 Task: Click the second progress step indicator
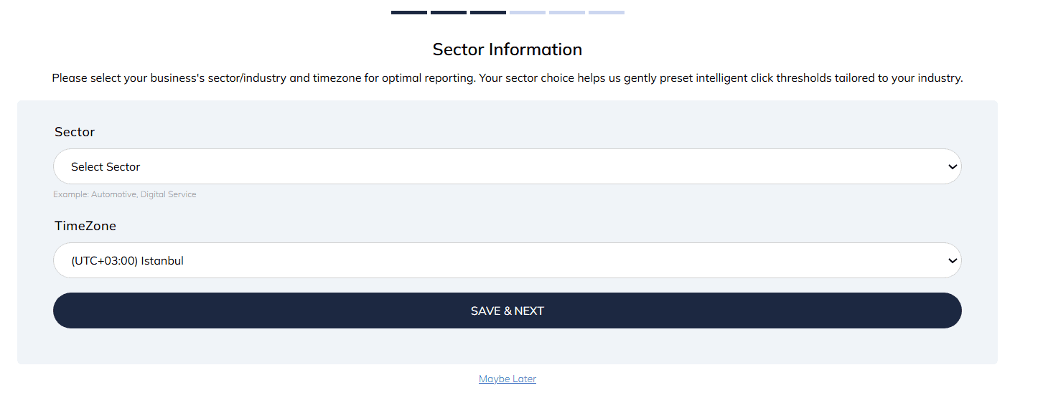click(449, 12)
